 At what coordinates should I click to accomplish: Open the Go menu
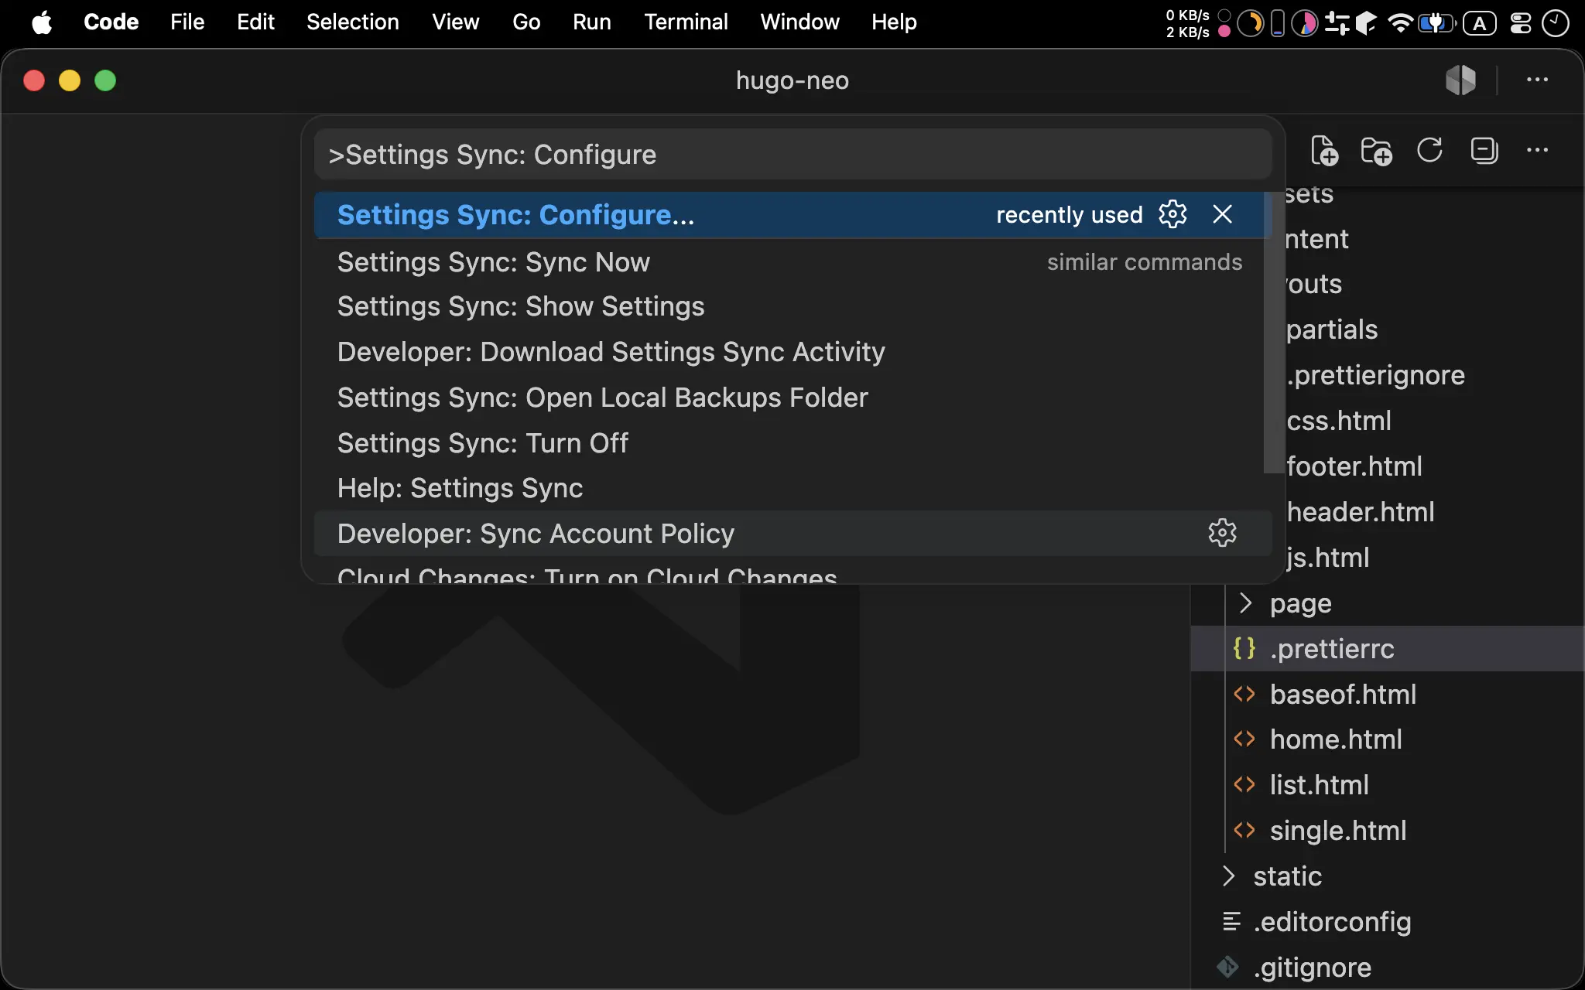[526, 22]
